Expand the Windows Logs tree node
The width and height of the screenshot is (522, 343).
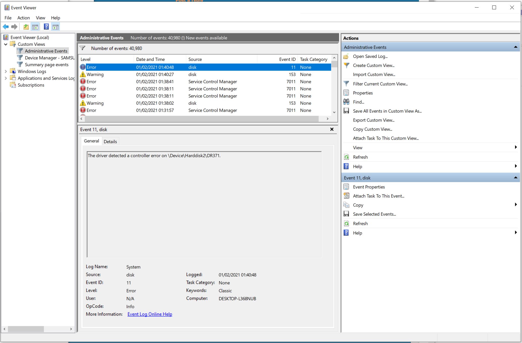[x=6, y=71]
